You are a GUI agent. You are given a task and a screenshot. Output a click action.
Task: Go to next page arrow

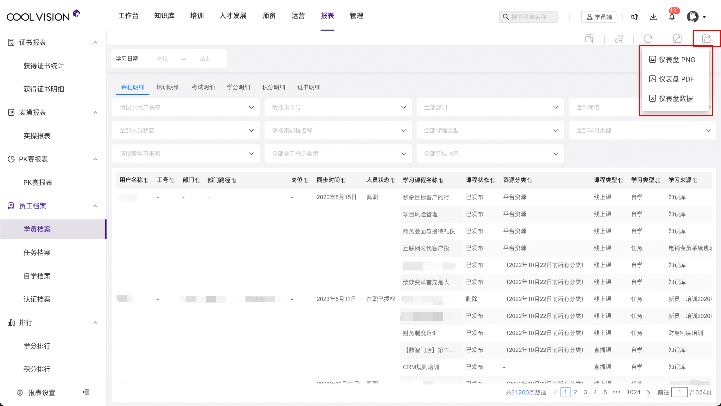click(648, 392)
